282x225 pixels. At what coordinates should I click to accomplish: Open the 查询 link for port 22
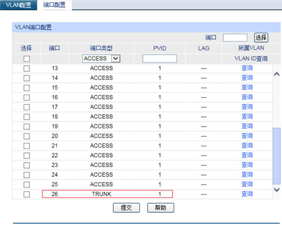coord(247,155)
